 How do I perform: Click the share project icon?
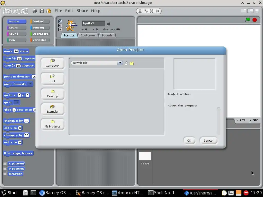[49, 11]
